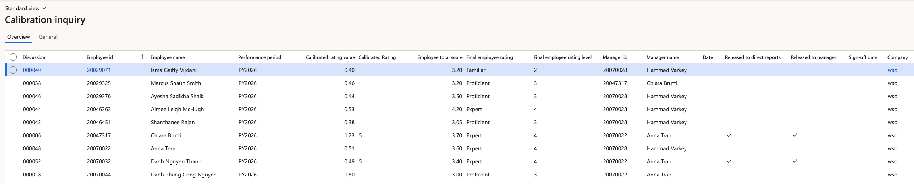Open discussion link 000040
Screen dimensions: 914x184
point(32,70)
